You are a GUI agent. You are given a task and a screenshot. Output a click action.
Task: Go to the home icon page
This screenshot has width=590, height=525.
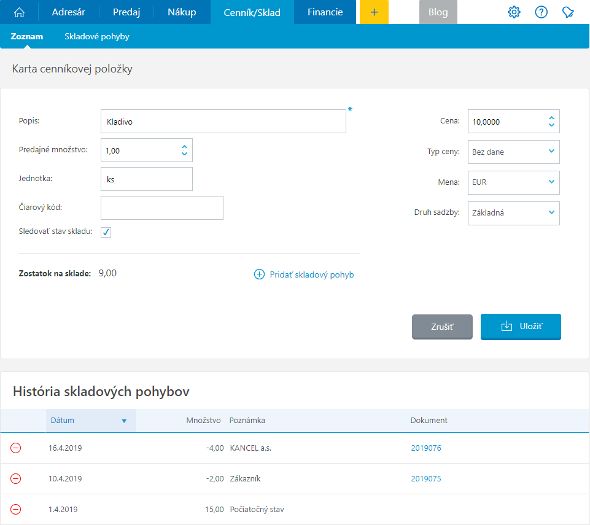(19, 12)
